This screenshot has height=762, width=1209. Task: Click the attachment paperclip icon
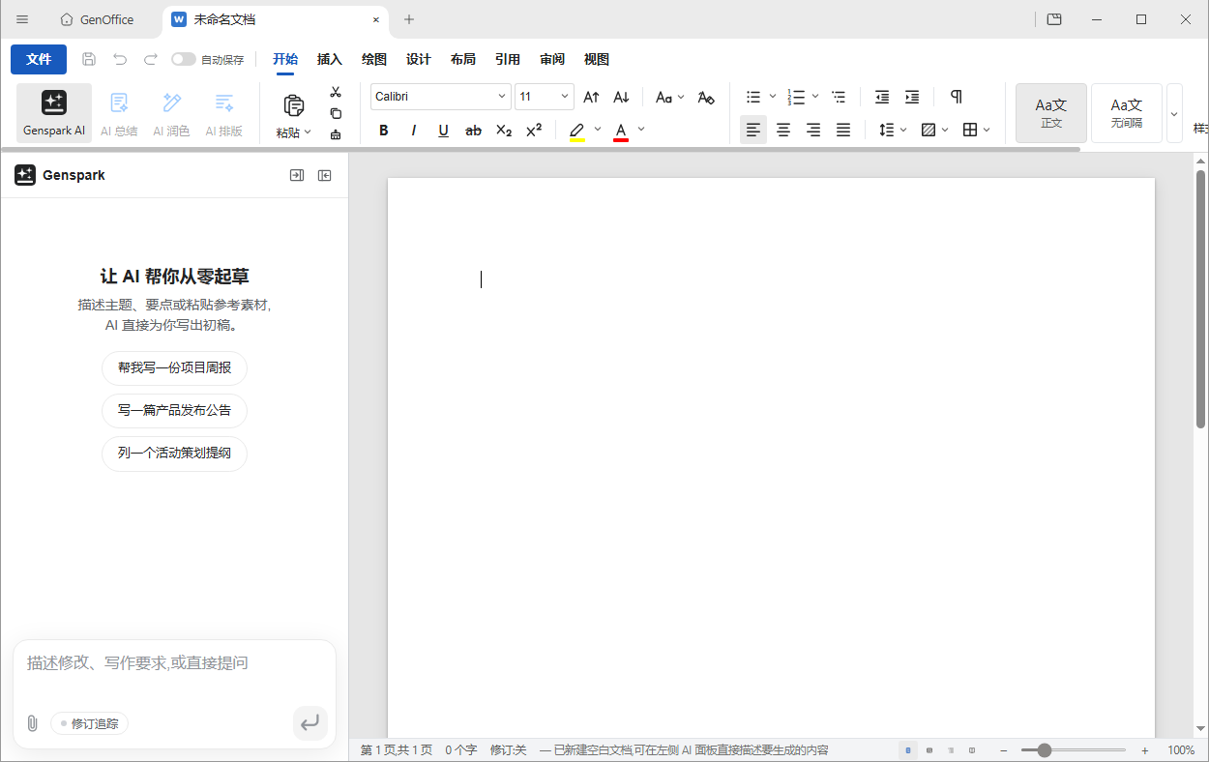tap(32, 723)
